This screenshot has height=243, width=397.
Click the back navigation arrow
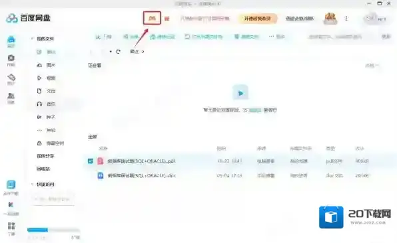pos(92,52)
